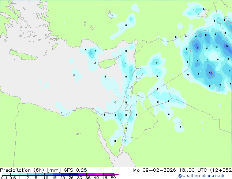
Task: Click the legend tick label '50'
Action: click(113, 178)
